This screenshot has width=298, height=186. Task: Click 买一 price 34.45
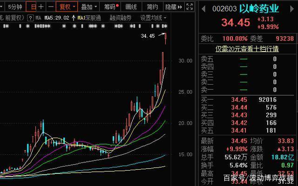(x=239, y=100)
